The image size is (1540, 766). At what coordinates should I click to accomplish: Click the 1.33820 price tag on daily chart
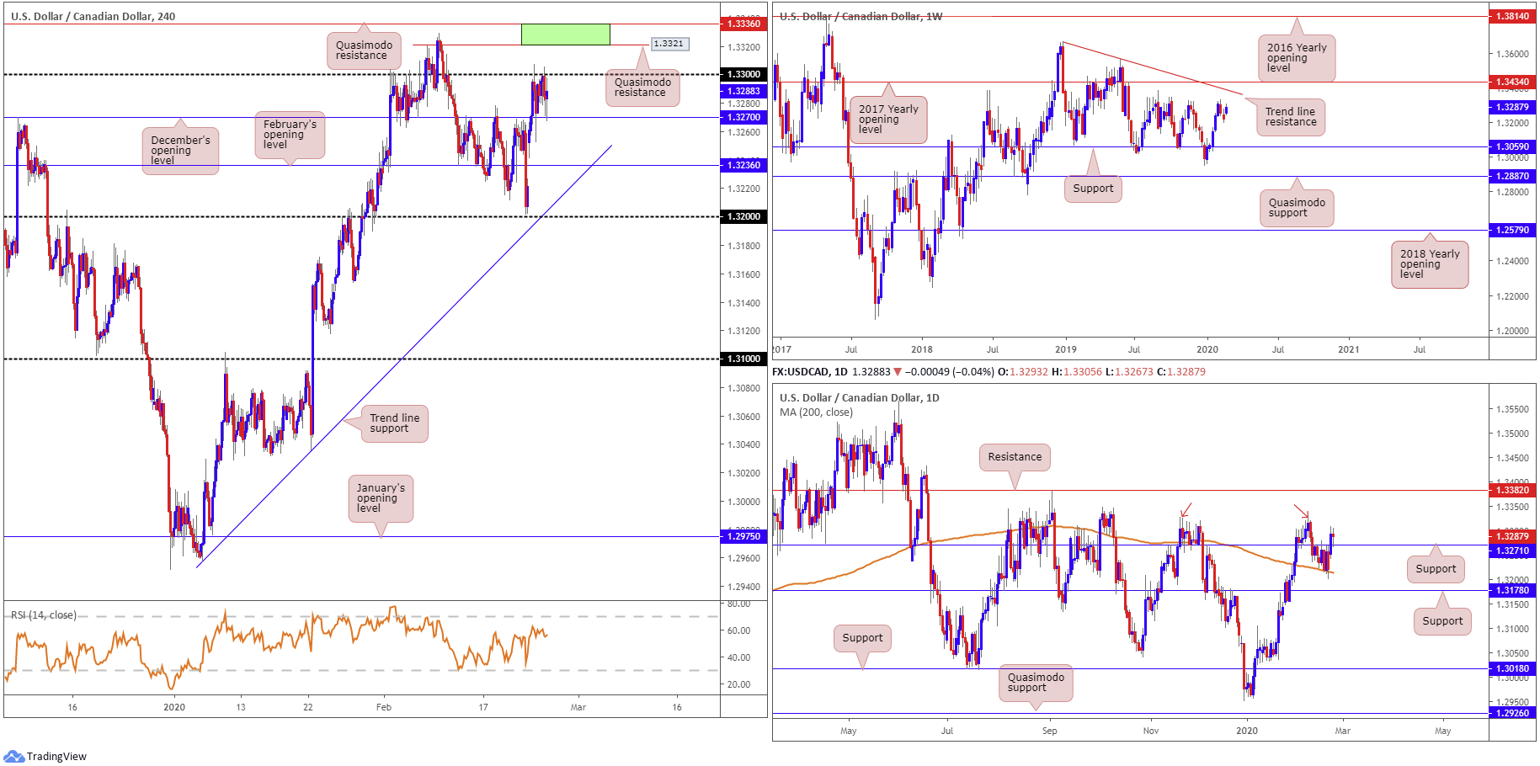coord(1512,490)
